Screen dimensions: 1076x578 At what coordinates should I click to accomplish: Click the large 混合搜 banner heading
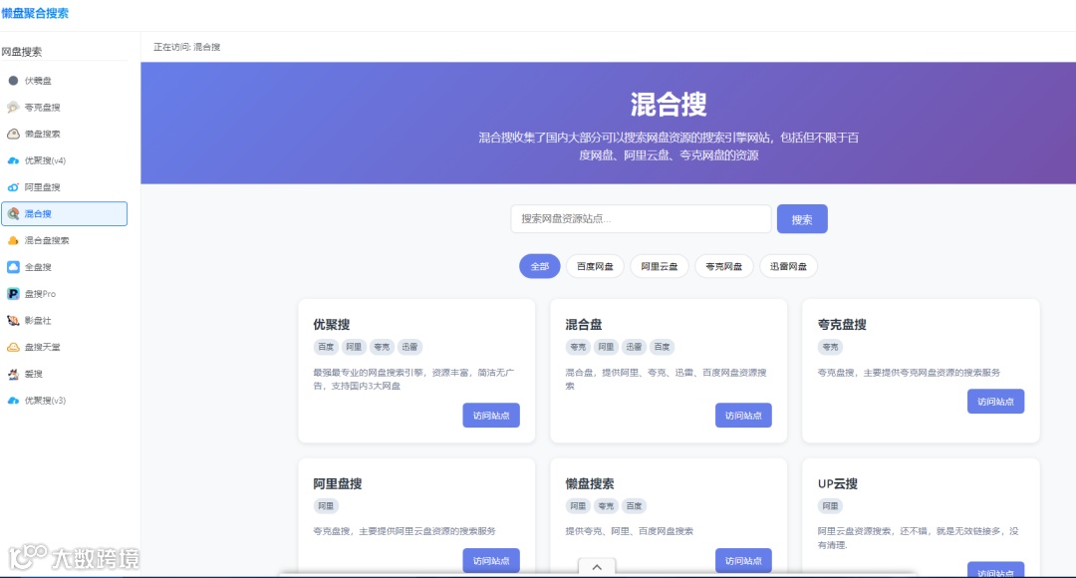point(669,105)
